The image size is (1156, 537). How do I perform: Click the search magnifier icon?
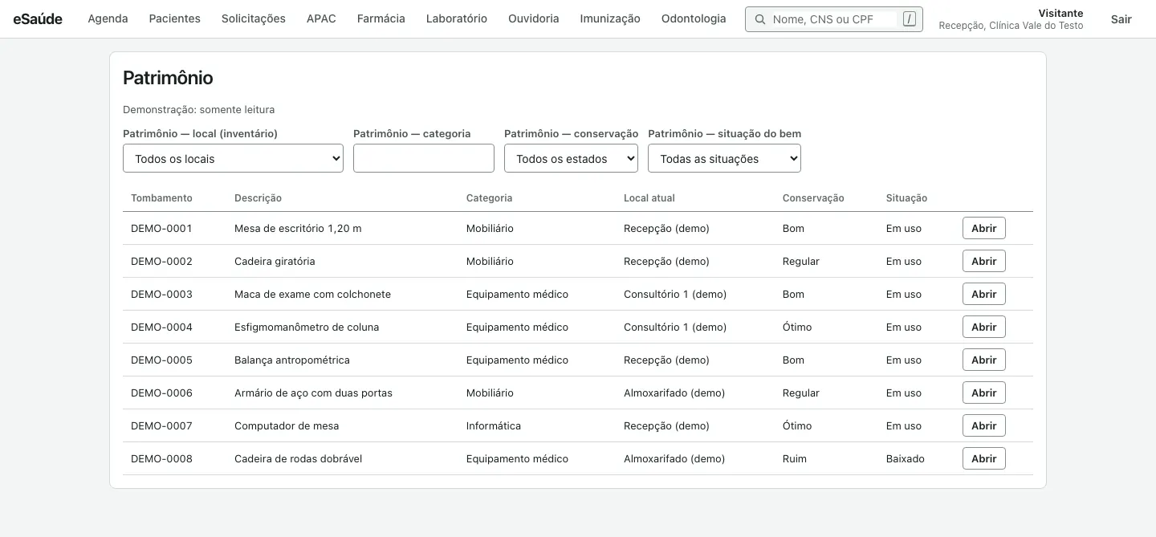(760, 19)
